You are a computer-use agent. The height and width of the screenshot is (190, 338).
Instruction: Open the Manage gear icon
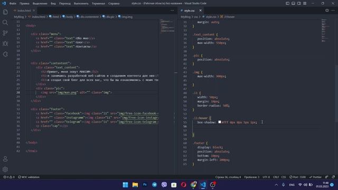[5, 169]
